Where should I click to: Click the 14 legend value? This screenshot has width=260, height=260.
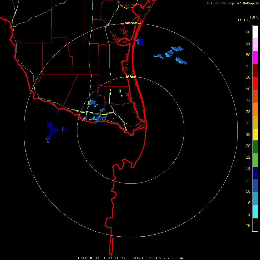tap(248, 180)
